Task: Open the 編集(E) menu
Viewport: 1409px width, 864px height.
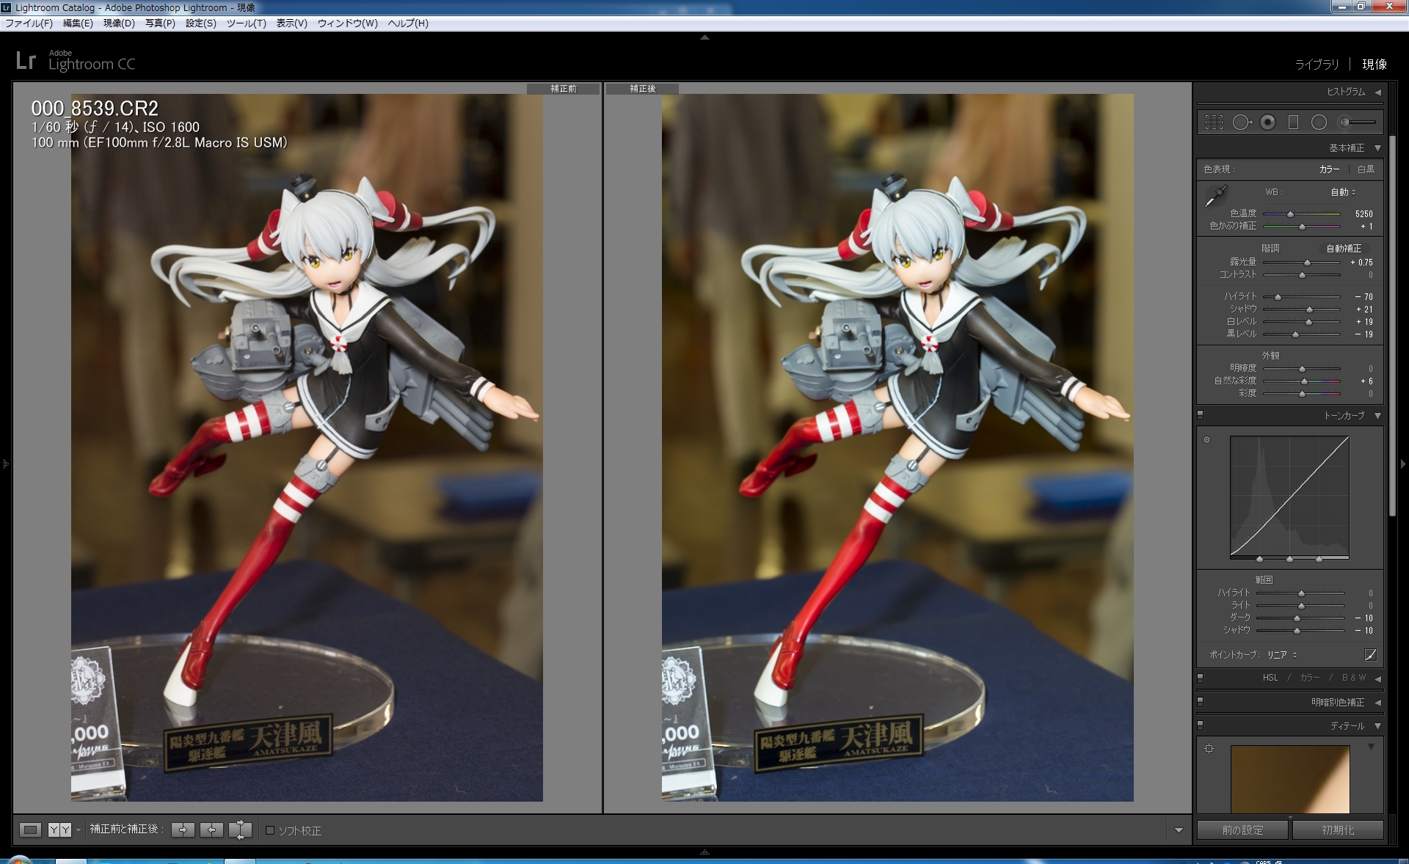Action: (x=78, y=23)
